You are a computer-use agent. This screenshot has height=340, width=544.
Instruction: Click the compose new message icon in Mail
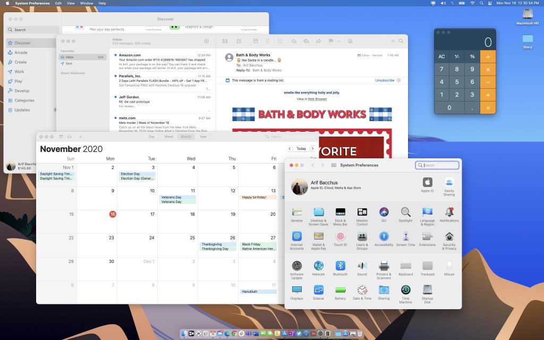click(x=239, y=41)
